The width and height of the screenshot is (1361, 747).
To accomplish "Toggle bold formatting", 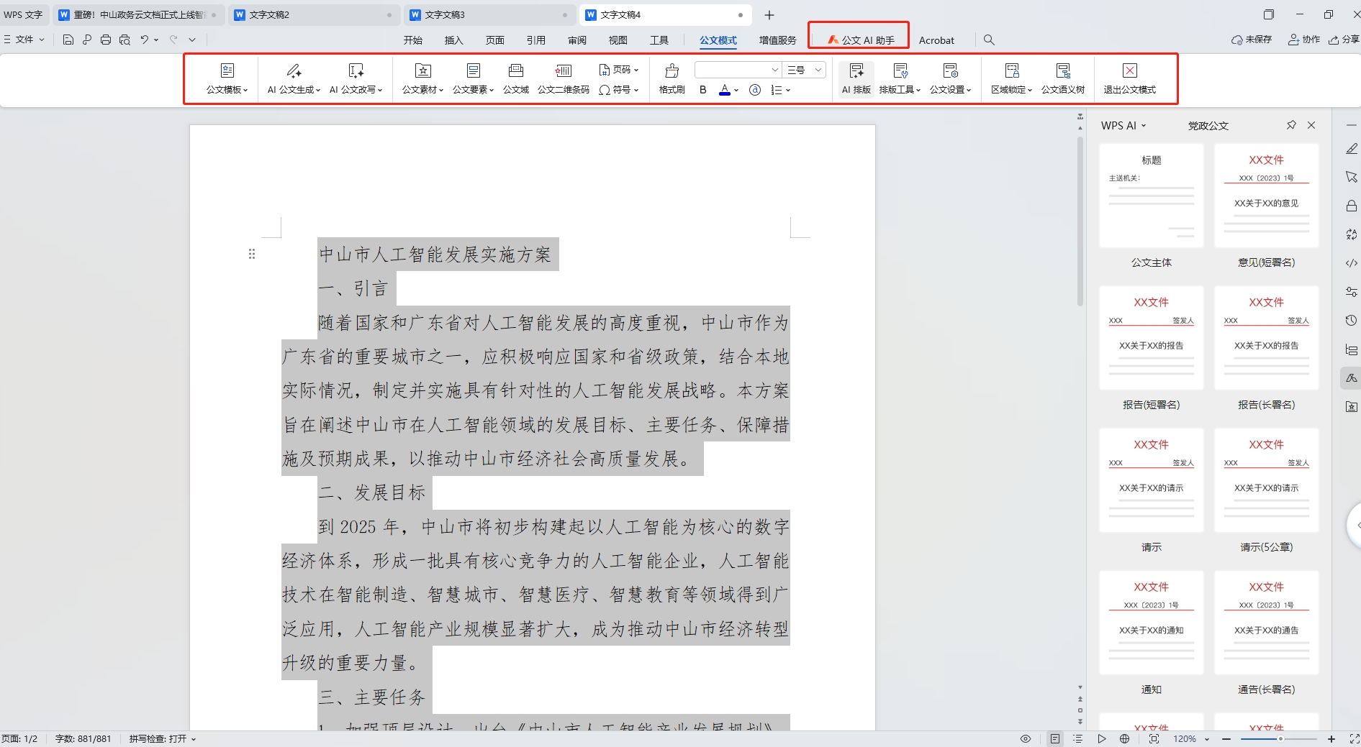I will (703, 90).
